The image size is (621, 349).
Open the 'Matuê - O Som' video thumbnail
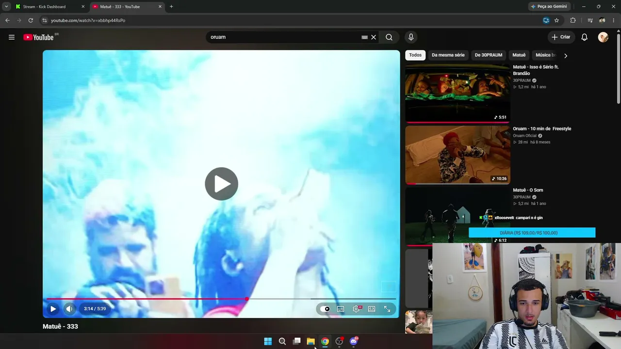[x=458, y=216]
